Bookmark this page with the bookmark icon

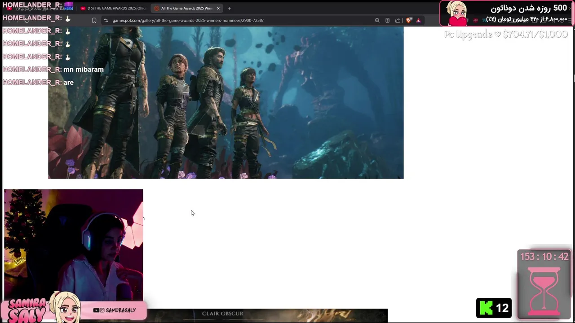(94, 20)
